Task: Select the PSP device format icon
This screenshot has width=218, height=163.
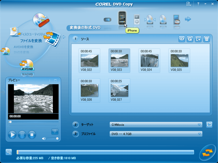Action: tap(107, 20)
